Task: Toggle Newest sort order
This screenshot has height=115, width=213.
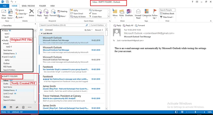Action: (x=99, y=30)
